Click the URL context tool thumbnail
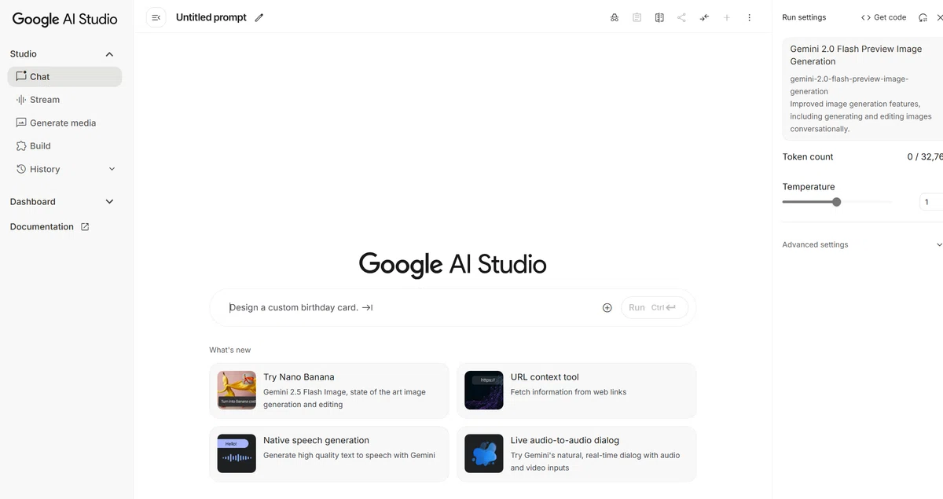The height and width of the screenshot is (499, 943). [x=484, y=390]
